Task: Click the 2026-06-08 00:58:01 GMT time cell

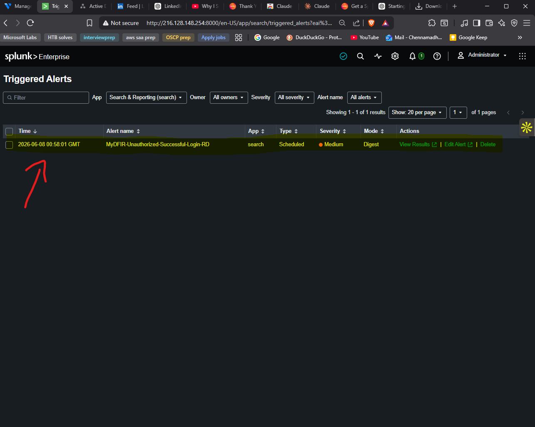Action: 49,145
